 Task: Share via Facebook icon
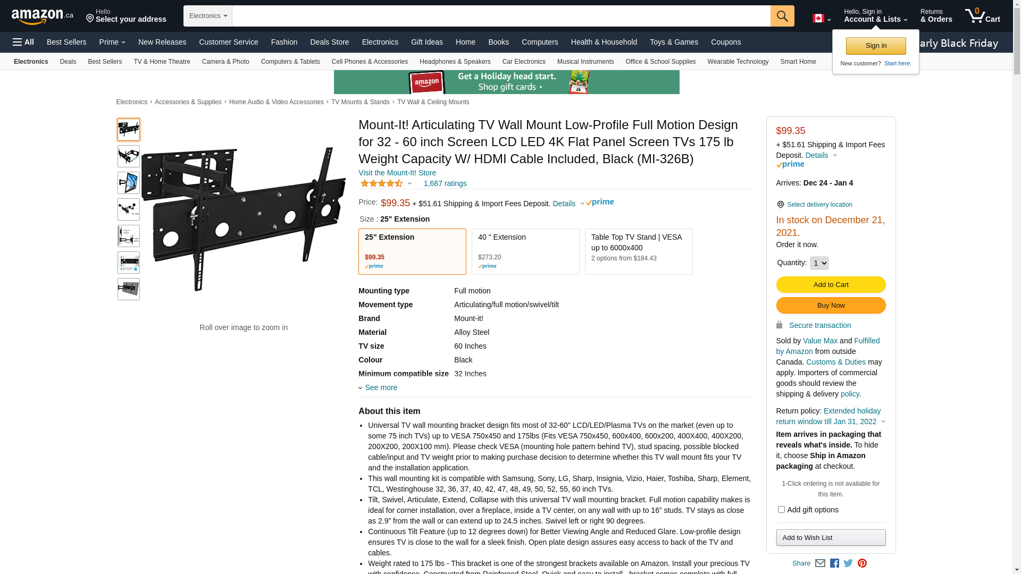834,563
